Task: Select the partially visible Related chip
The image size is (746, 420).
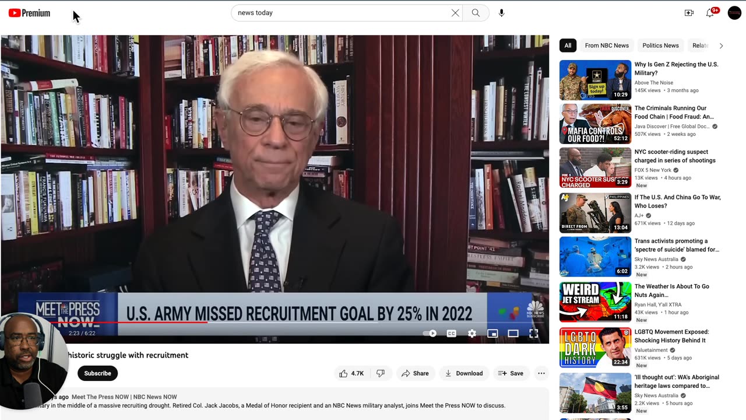Action: click(x=700, y=45)
